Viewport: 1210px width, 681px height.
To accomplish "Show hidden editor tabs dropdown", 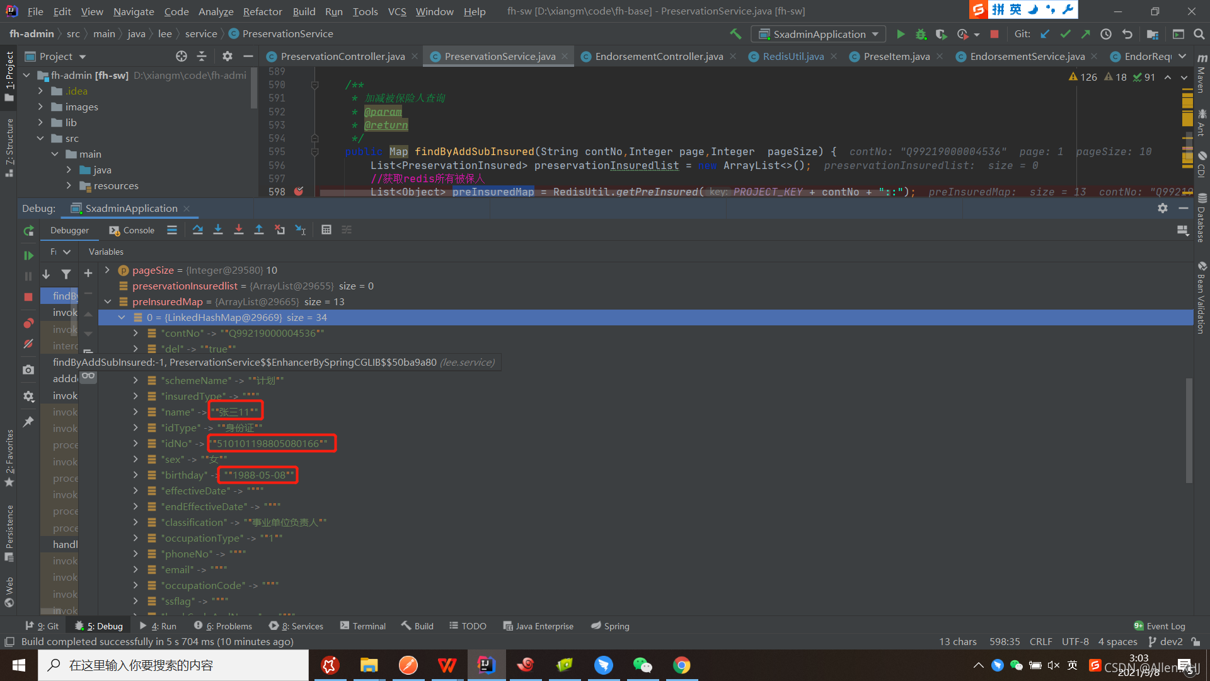I will point(1182,56).
